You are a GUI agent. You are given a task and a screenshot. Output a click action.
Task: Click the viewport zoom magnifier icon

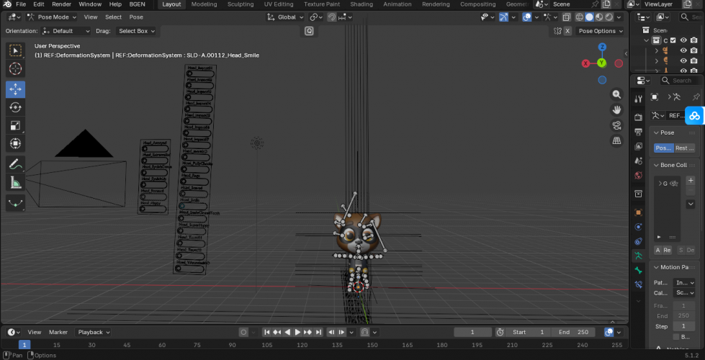coord(616,94)
